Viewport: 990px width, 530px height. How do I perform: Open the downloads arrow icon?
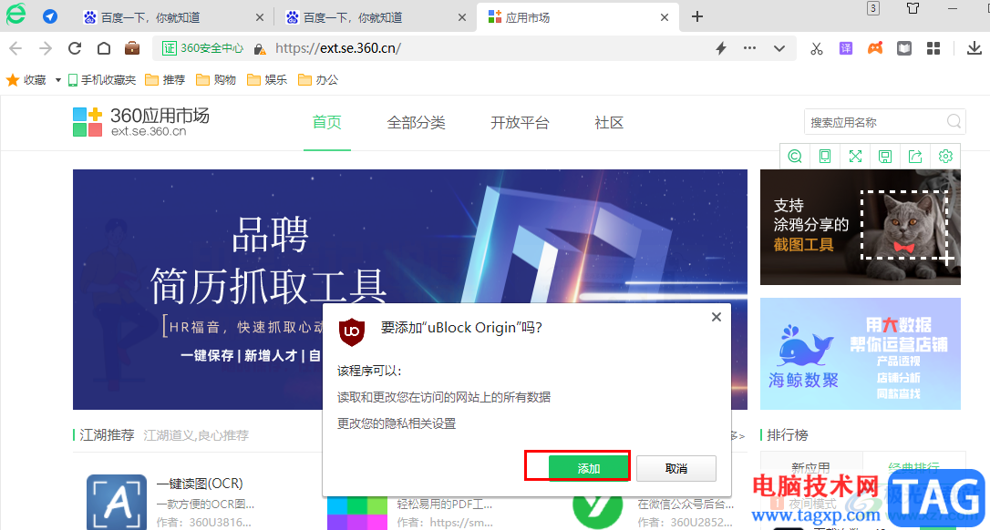pos(975,48)
